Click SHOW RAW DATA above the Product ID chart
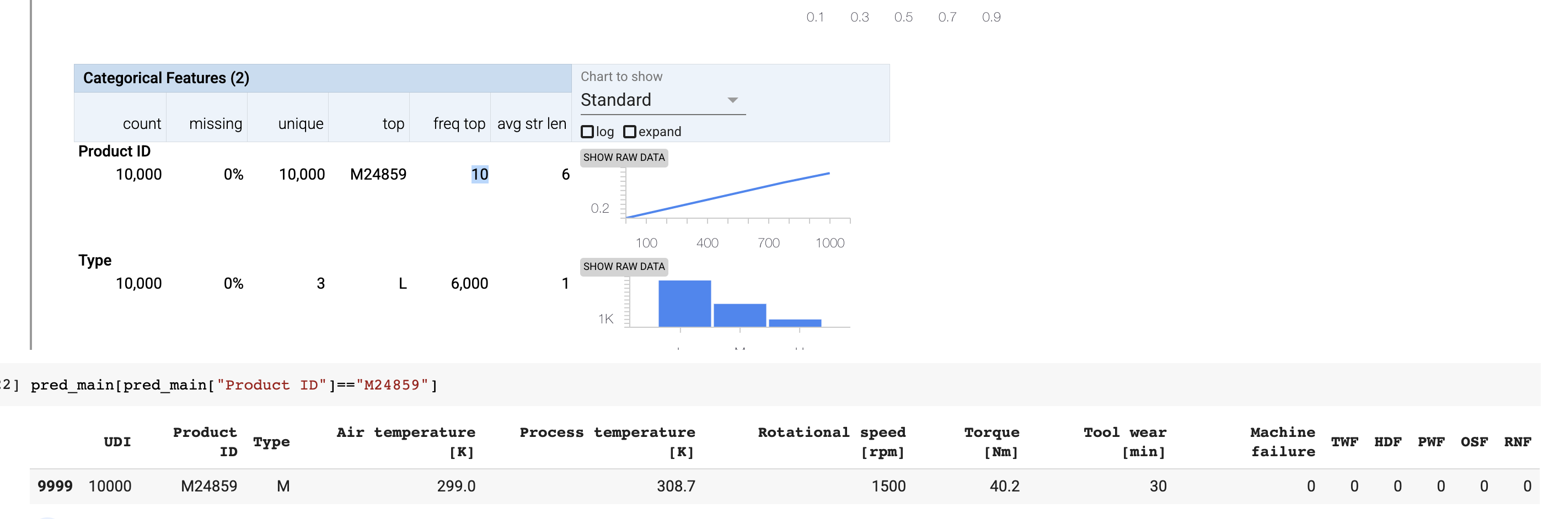 point(624,158)
